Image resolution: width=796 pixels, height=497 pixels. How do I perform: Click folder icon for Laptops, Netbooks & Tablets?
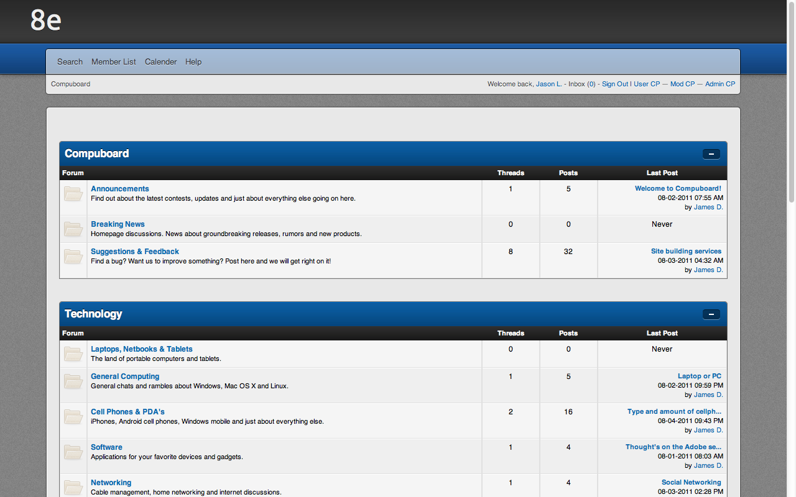point(73,354)
